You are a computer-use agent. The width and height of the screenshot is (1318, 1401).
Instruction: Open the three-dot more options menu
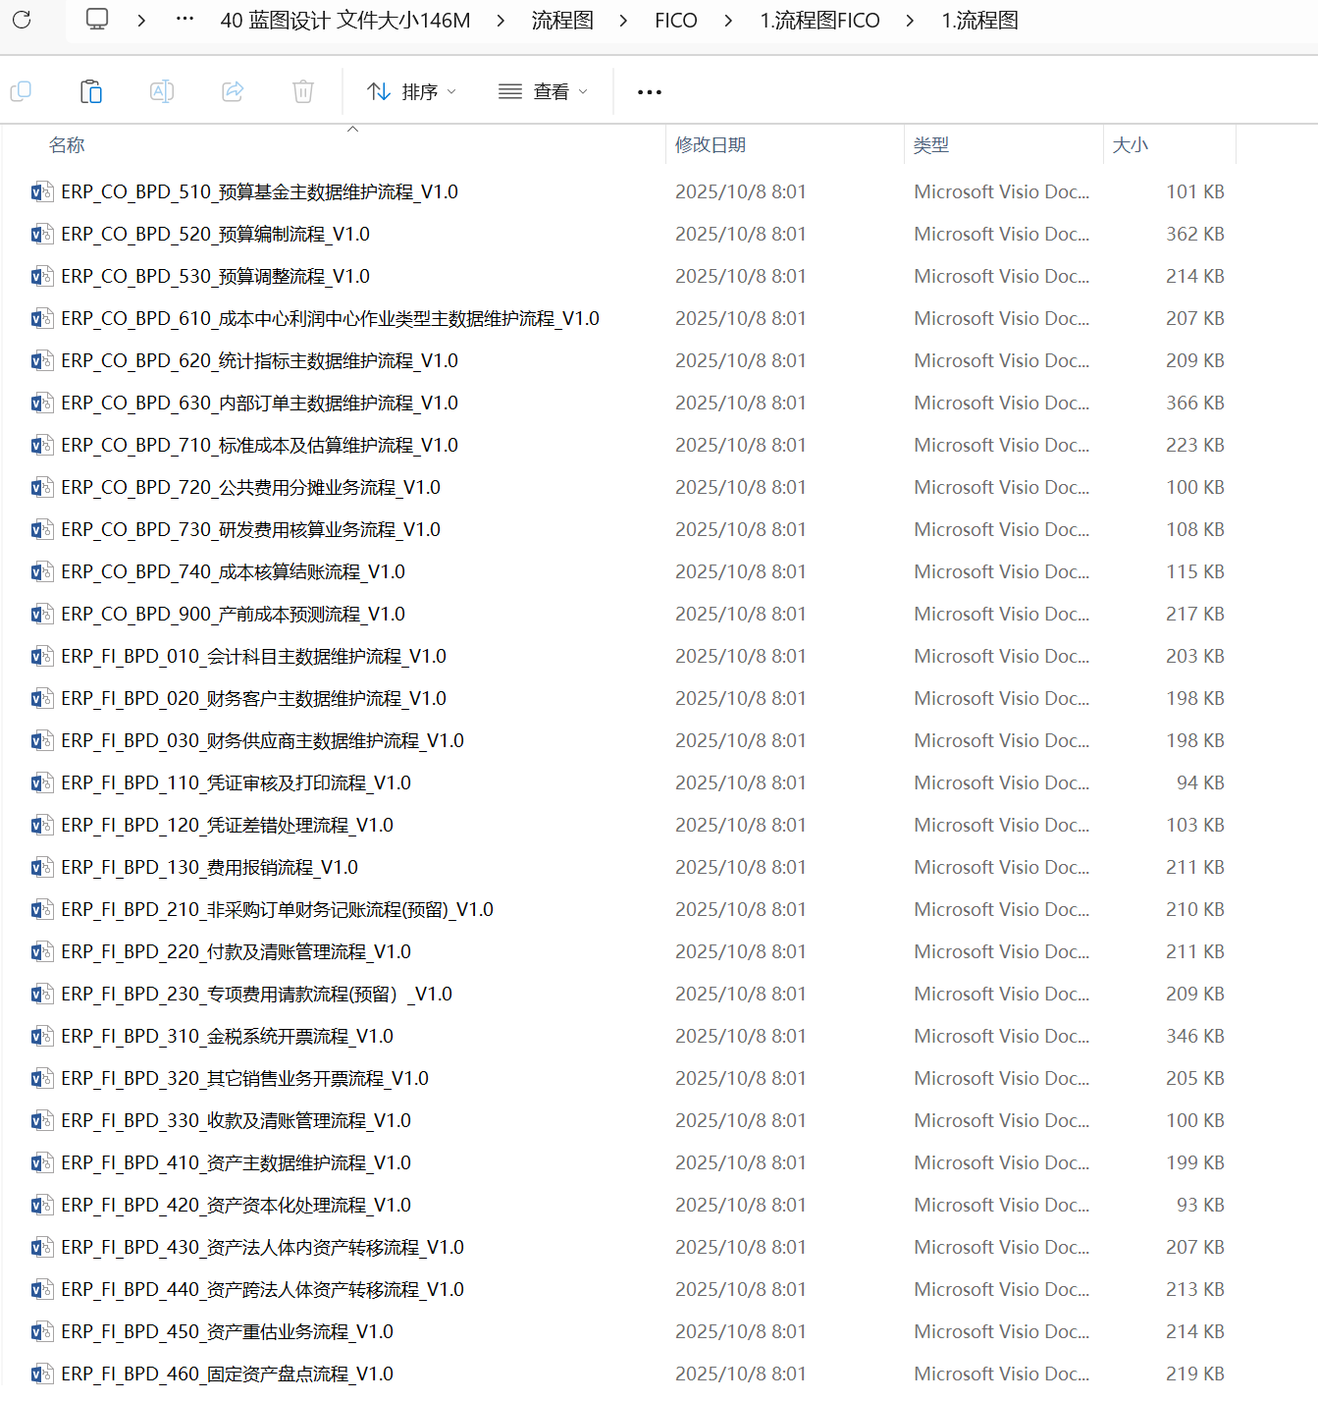[649, 92]
